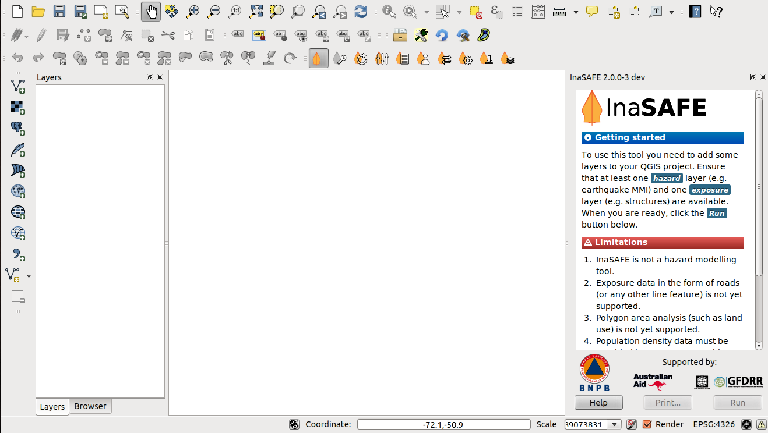Toggle editing pencil icon
Image resolution: width=768 pixels, height=433 pixels.
pos(41,36)
